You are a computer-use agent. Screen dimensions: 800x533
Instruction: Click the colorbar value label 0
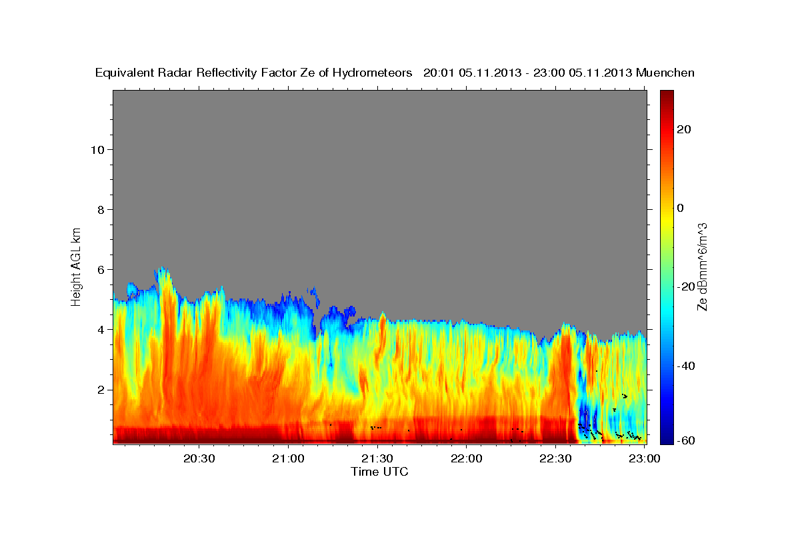point(681,208)
